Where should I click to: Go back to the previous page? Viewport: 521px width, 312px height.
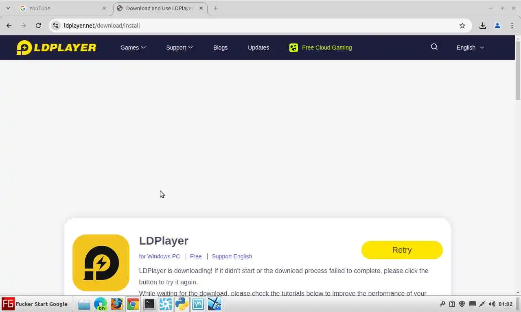coord(9,25)
